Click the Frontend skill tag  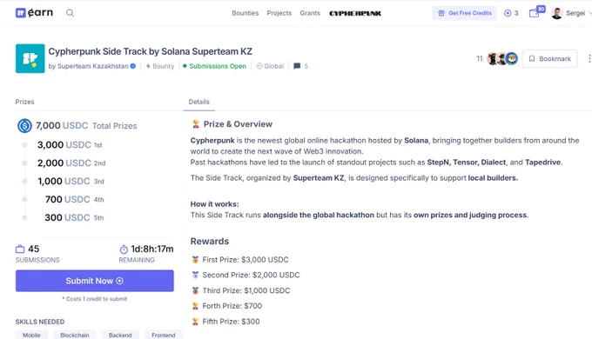(164, 335)
